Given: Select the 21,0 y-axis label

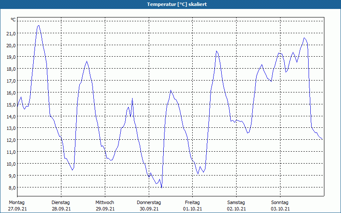Looking at the screenshot, I should click(11, 34).
